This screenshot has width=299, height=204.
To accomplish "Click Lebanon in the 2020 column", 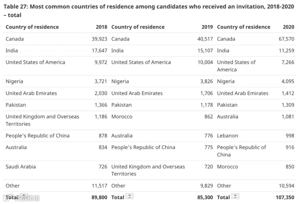I will 227,135.
